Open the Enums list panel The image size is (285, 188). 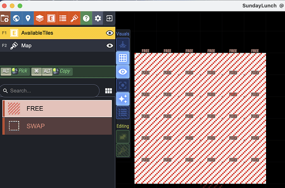click(x=63, y=19)
